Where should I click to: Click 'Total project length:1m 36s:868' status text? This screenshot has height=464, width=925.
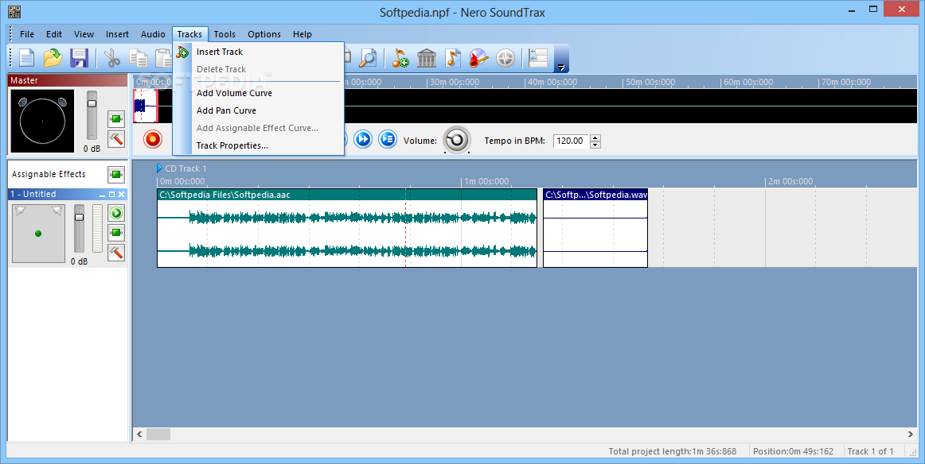[x=673, y=451]
